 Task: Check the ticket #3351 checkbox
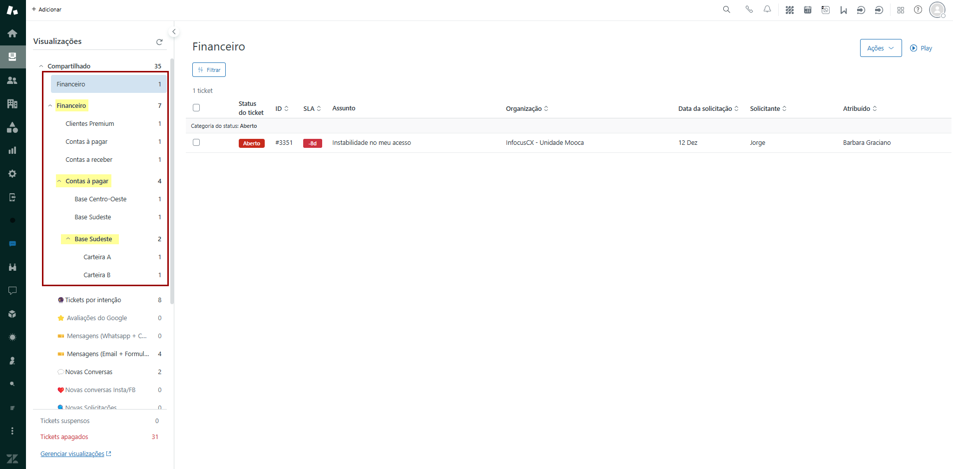(x=196, y=142)
